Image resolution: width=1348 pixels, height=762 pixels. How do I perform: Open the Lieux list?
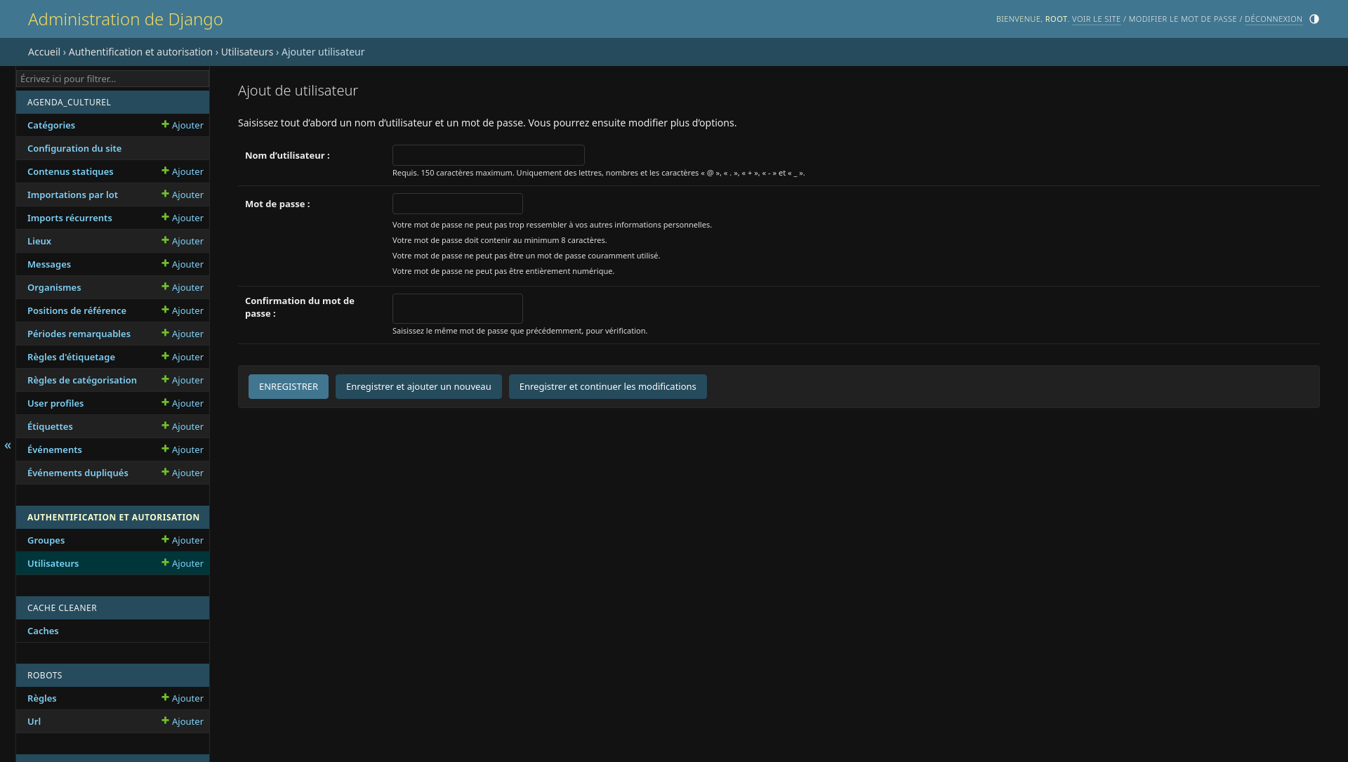click(x=39, y=241)
